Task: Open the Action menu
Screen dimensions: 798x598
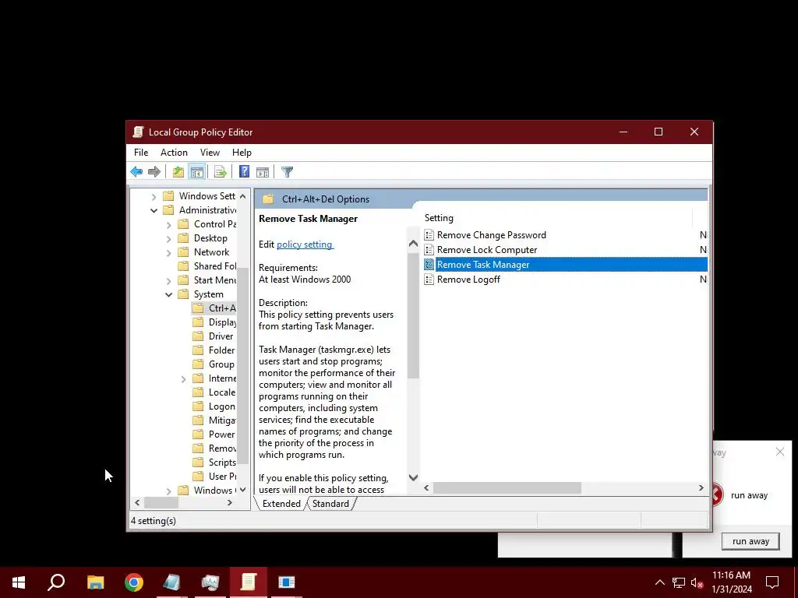Action: [x=174, y=153]
